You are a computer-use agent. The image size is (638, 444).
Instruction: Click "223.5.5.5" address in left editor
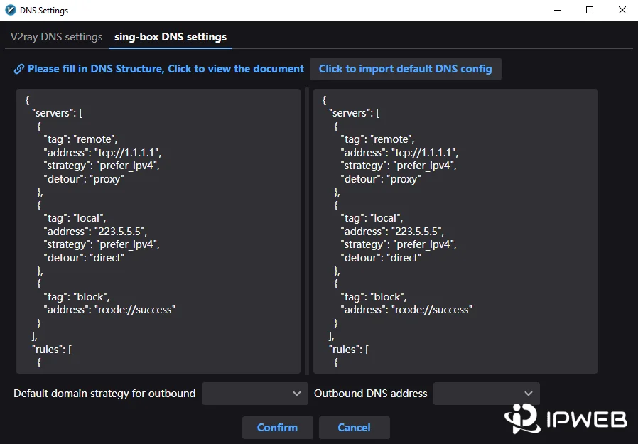[121, 232]
